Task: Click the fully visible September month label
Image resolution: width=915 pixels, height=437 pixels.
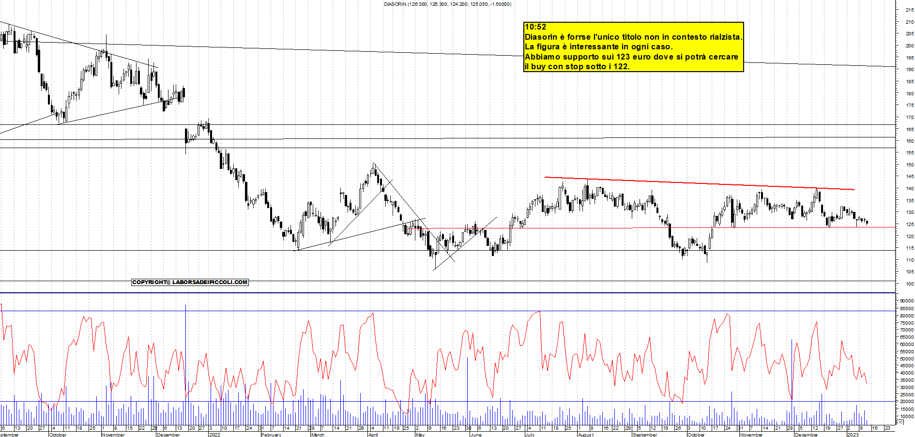Action: 645,435
